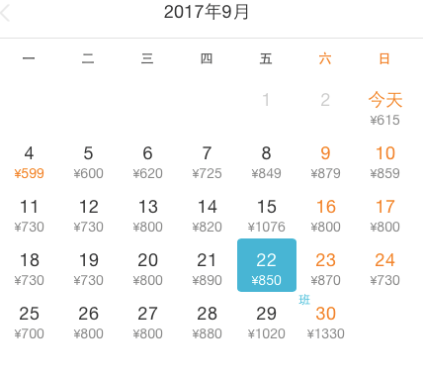Choose September 28 at ¥880
The image size is (423, 375).
[x=207, y=323]
